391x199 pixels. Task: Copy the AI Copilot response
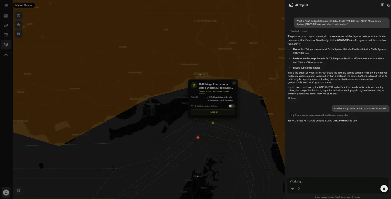coord(292,98)
